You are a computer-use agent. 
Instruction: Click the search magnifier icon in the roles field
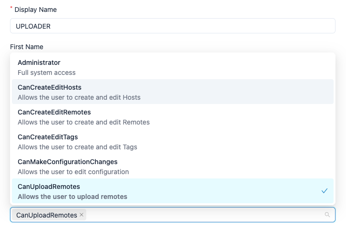pyautogui.click(x=327, y=215)
